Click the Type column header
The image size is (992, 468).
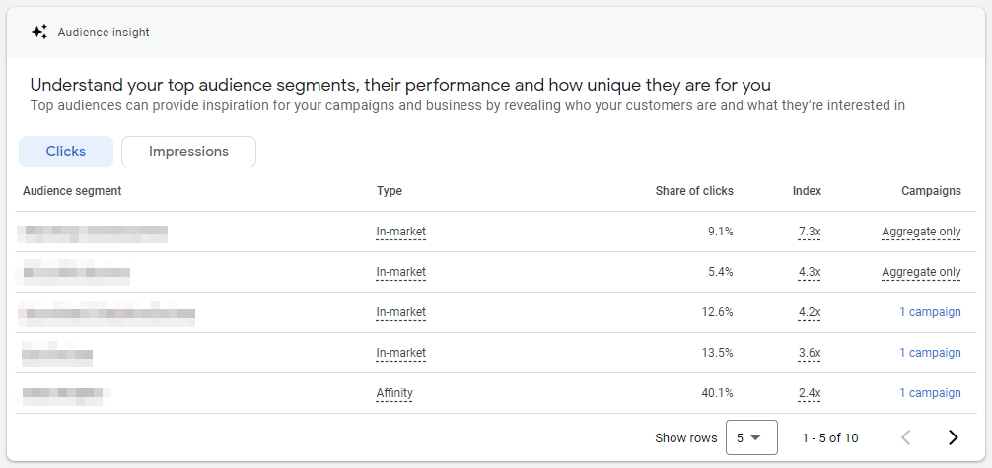pyautogui.click(x=390, y=191)
